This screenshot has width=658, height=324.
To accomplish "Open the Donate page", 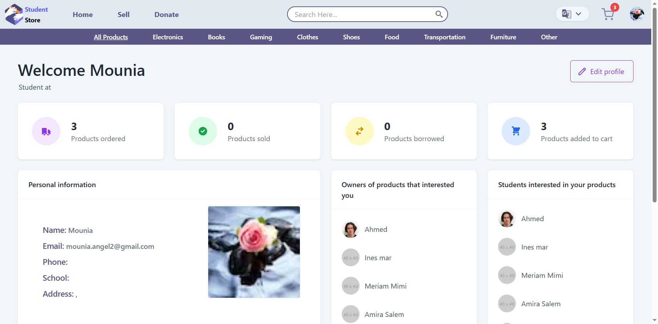I will pos(167,15).
